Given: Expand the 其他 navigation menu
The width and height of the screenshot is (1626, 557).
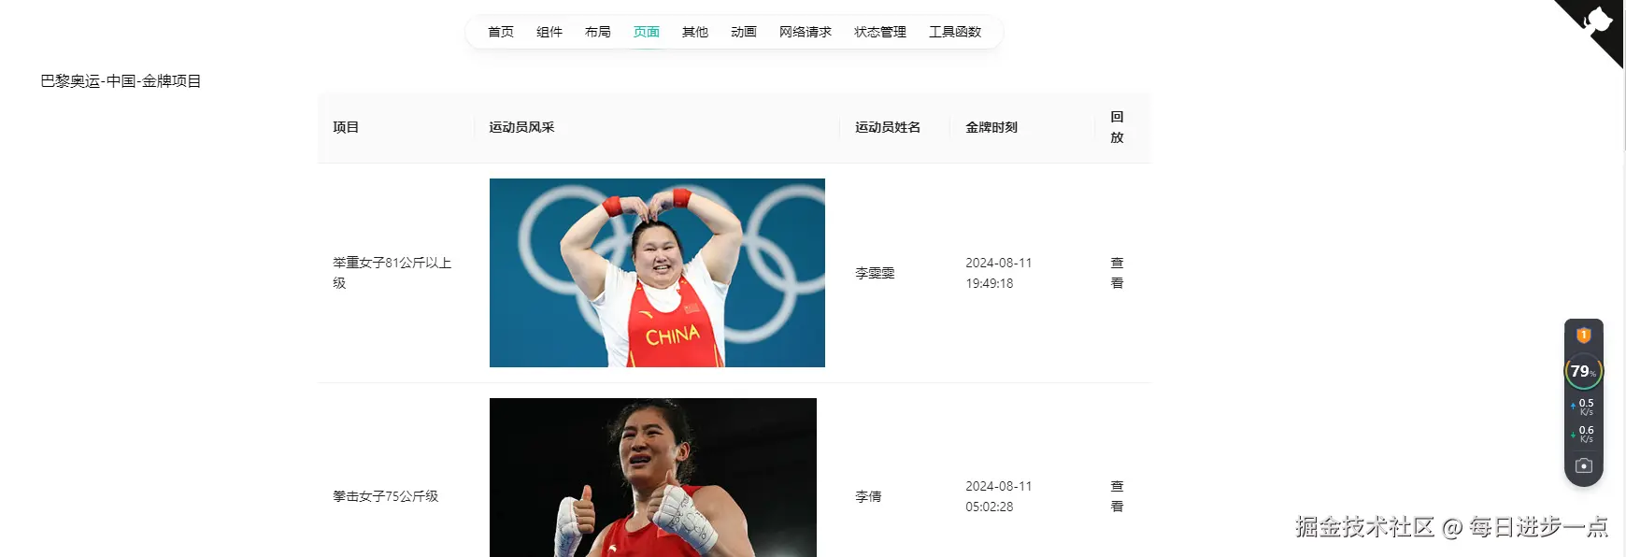Looking at the screenshot, I should pyautogui.click(x=695, y=32).
